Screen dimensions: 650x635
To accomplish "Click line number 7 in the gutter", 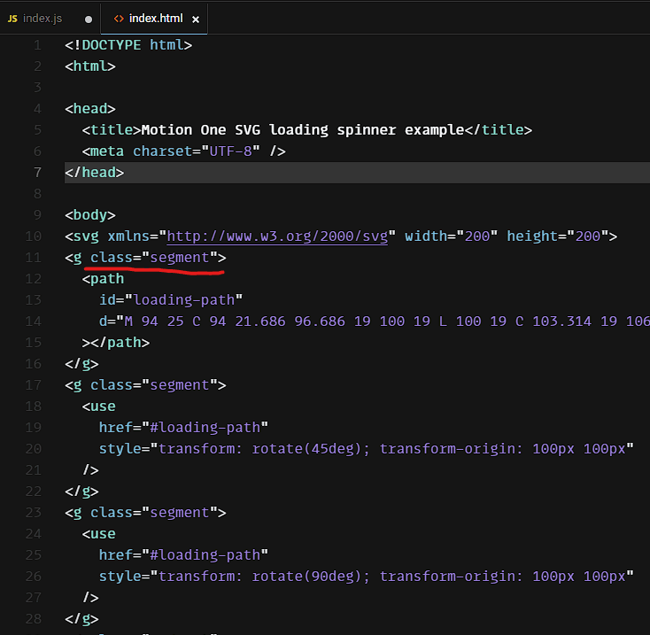I will pos(38,173).
